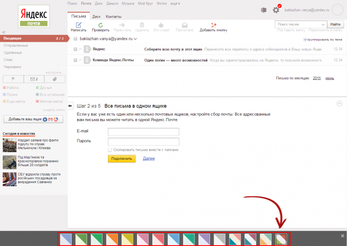Flag the Команда Яндекс.Почты message

(x=81, y=60)
